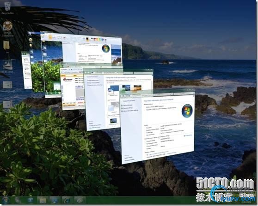This screenshot has height=206, width=258.
Task: Launch PowerShell from the taskbar
Action: (31, 200)
